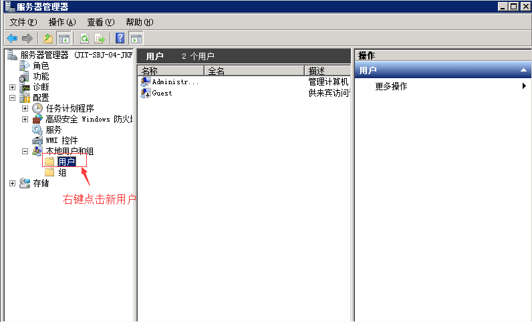The image size is (532, 322).
Task: Open the 查看(V) menu
Action: (x=101, y=22)
